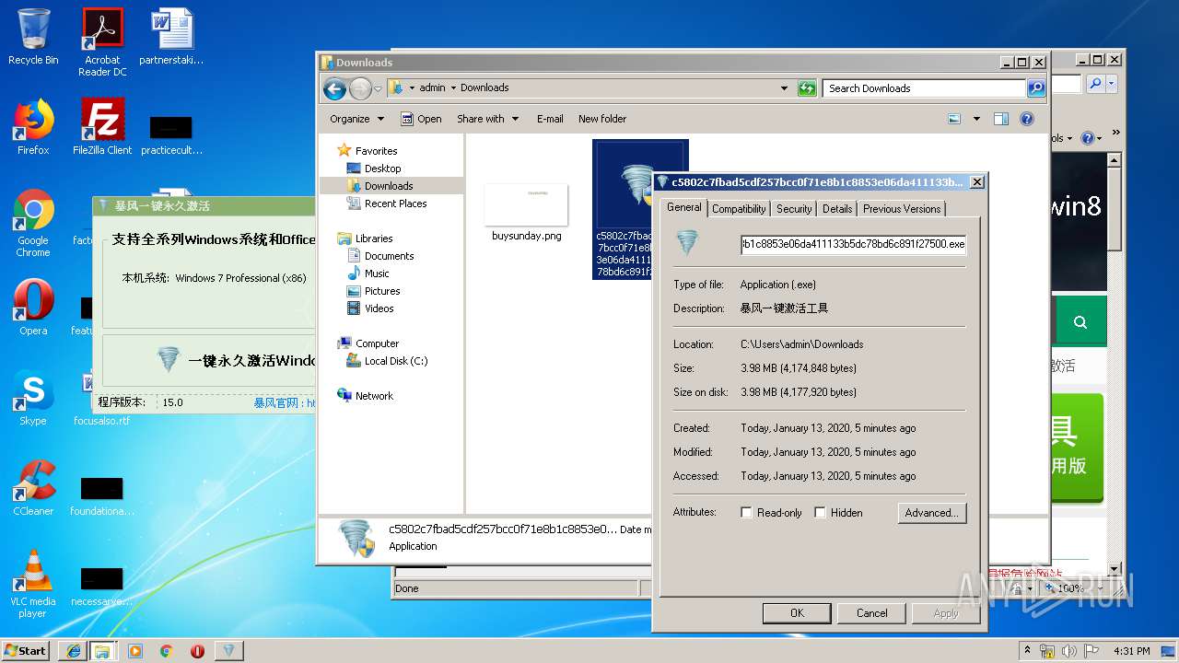Click Cancel in properties dialog
The width and height of the screenshot is (1179, 663).
(872, 613)
